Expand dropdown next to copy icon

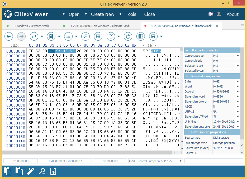pos(119,37)
